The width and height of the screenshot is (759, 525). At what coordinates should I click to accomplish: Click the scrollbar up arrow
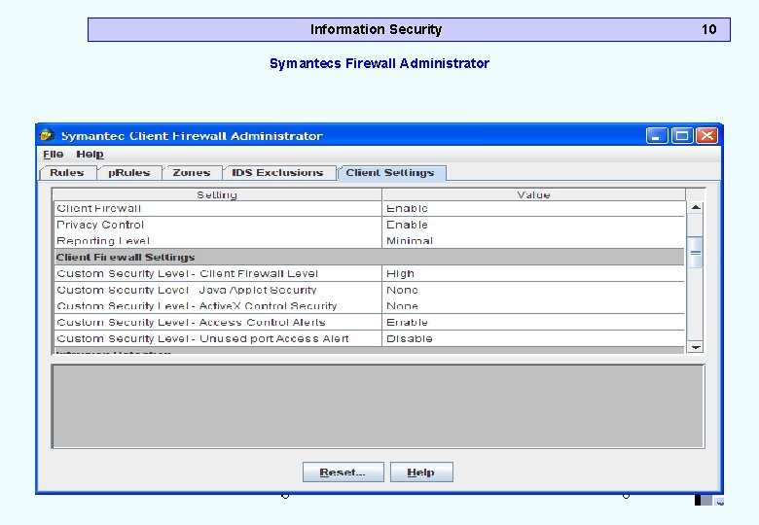pyautogui.click(x=696, y=207)
